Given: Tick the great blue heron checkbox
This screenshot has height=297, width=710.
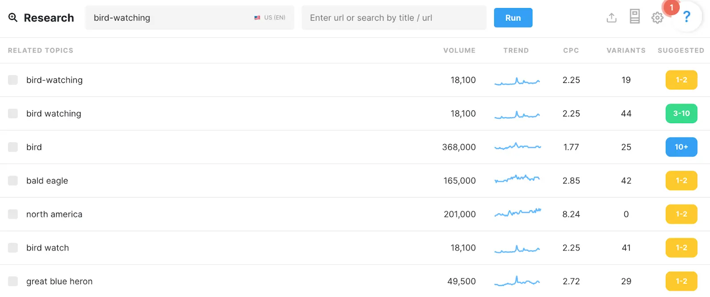Looking at the screenshot, I should pyautogui.click(x=13, y=281).
